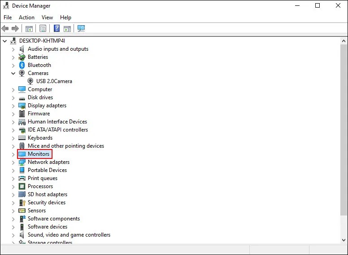This screenshot has height=255, width=348.
Task: Select the USB 2.0Camera device
Action: click(x=54, y=81)
